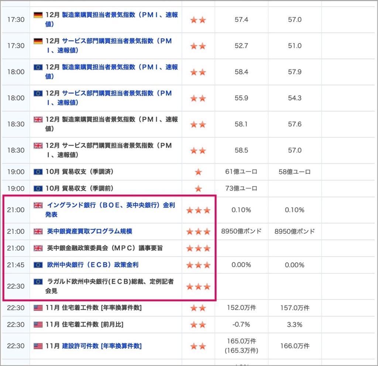
Task: Click 英中銀金融政策委員会（MPC）議事要旨 text
Action: 105,248
